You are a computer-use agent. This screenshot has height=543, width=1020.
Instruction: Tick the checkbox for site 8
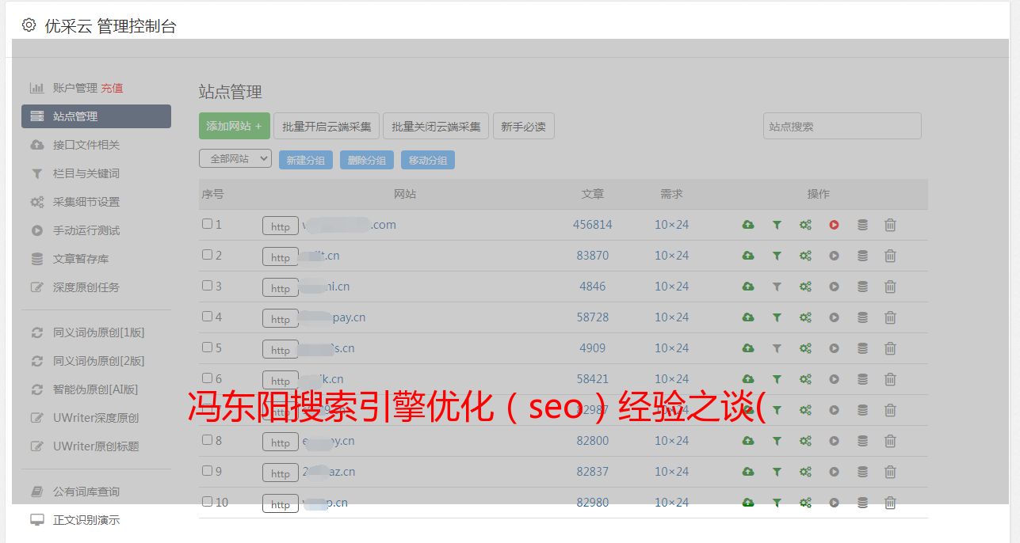click(207, 440)
